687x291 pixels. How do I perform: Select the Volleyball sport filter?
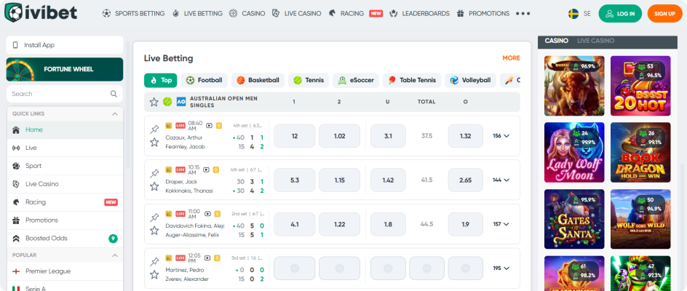(471, 80)
